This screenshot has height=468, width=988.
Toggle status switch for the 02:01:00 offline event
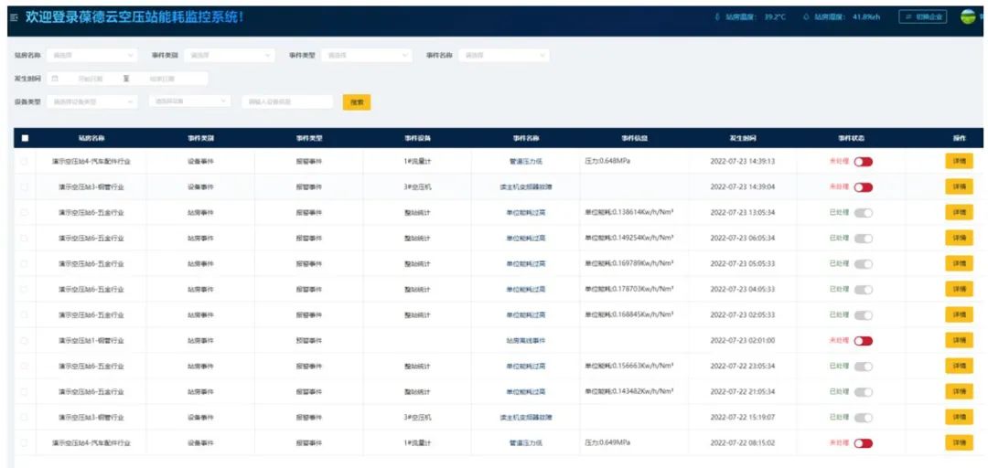863,340
